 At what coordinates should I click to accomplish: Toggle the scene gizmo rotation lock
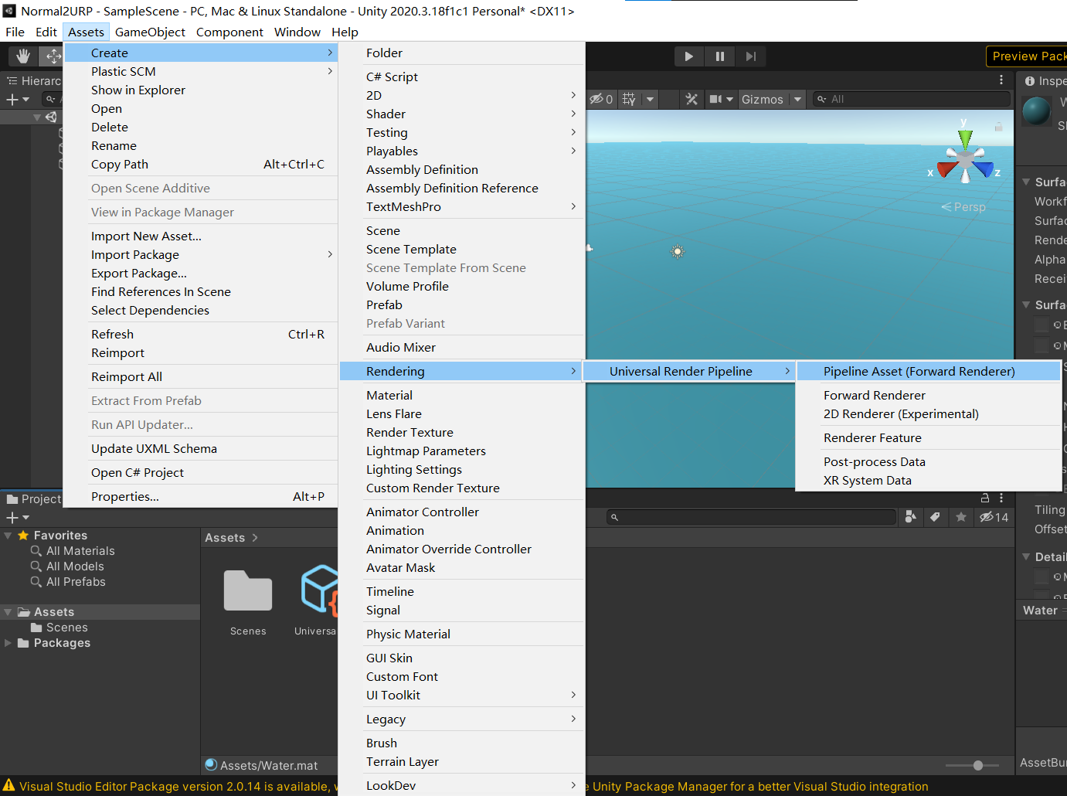[998, 126]
